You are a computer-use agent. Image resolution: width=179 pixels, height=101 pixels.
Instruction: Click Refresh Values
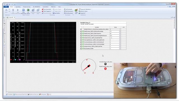(83, 11)
